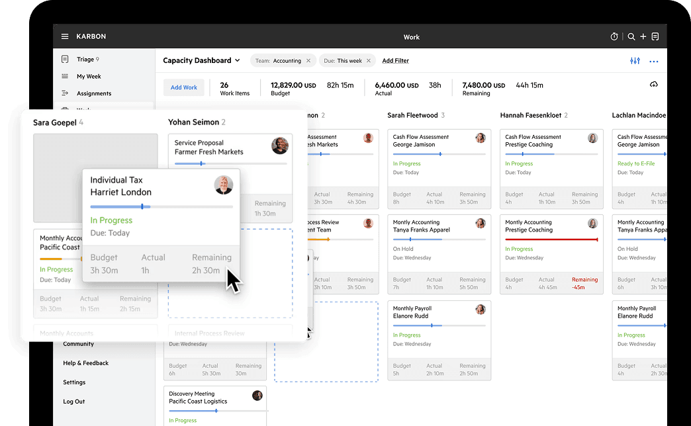Viewport: 691px width, 426px height.
Task: Click avatar on Hannah's Cash Flow Assessment Prestige Coaching card
Action: pyautogui.click(x=593, y=138)
